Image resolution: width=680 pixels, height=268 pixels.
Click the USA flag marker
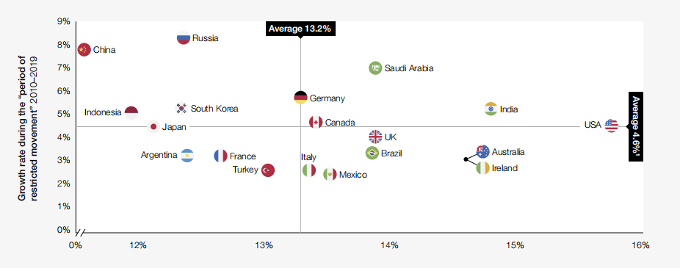(x=611, y=126)
